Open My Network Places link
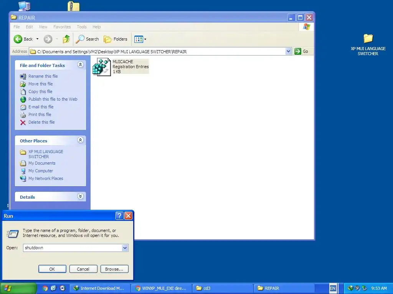The height and width of the screenshot is (294, 393). (46, 178)
